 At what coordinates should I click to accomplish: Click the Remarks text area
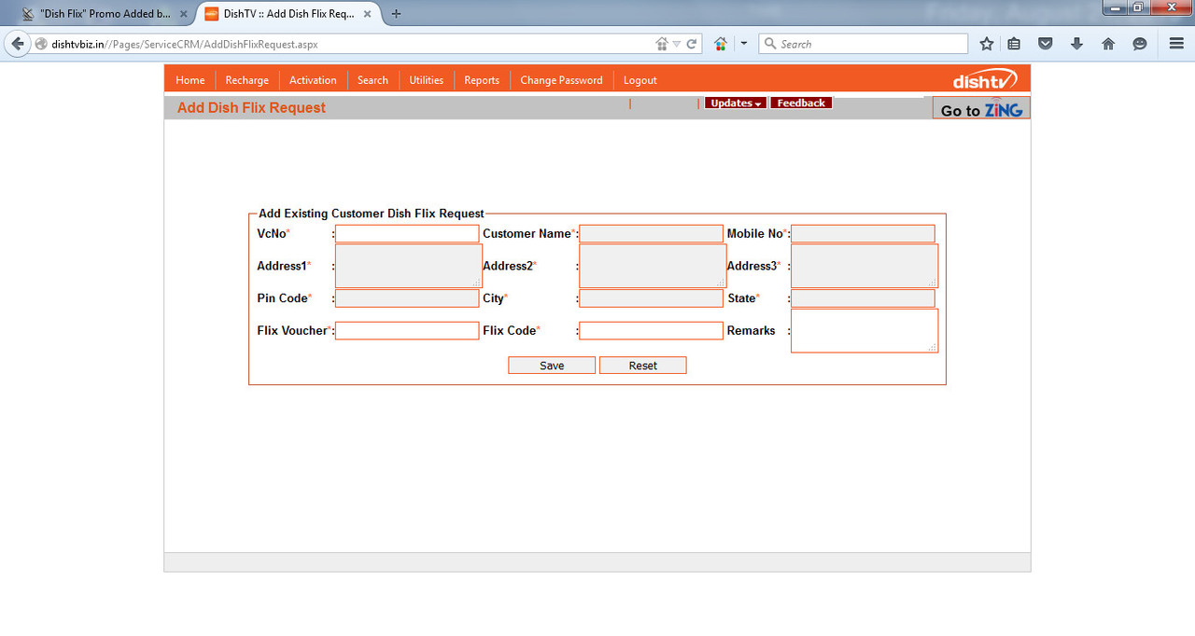[865, 331]
